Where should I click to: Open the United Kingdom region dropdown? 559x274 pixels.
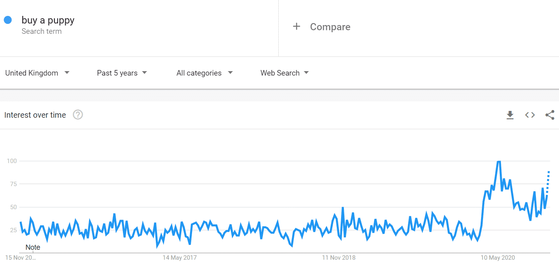coord(37,73)
